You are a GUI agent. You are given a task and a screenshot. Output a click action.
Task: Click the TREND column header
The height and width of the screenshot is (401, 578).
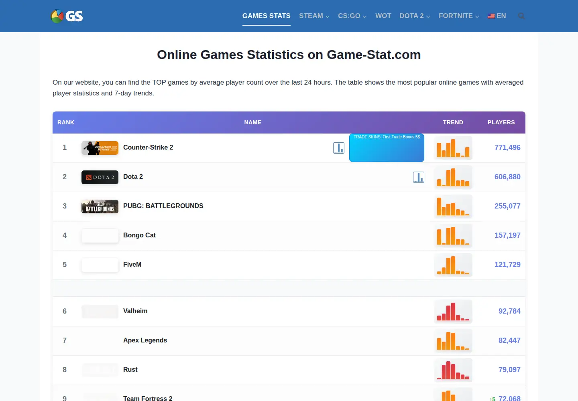click(x=453, y=122)
